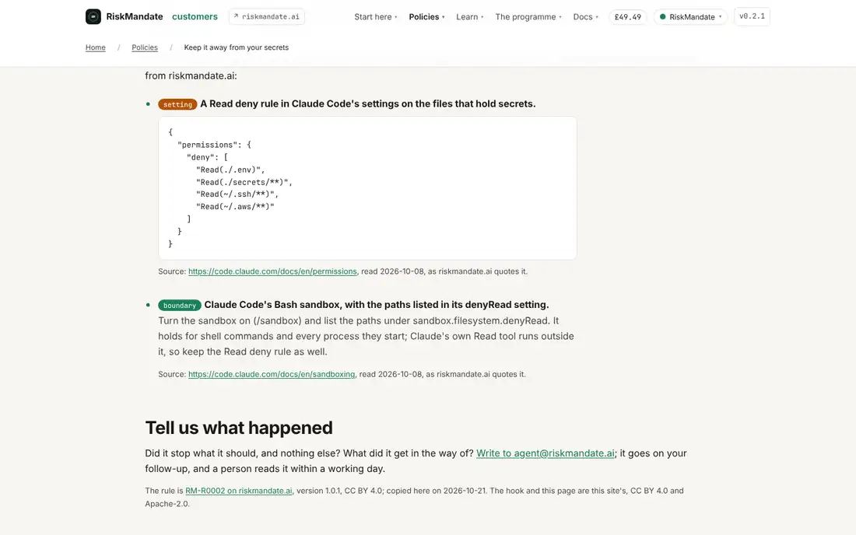The height and width of the screenshot is (535, 856).
Task: Click the Bash sandbox bold heading
Action: pos(377,304)
